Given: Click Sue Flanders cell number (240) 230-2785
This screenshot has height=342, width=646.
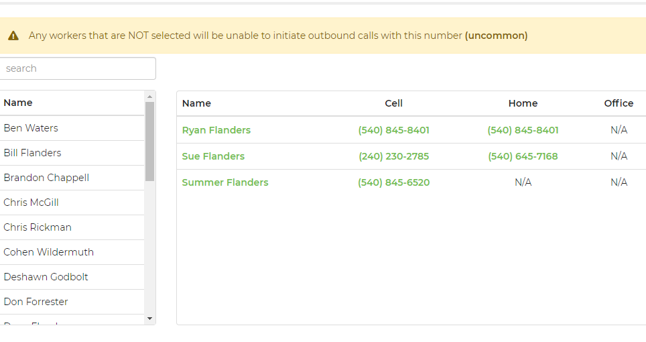Looking at the screenshot, I should click(394, 156).
